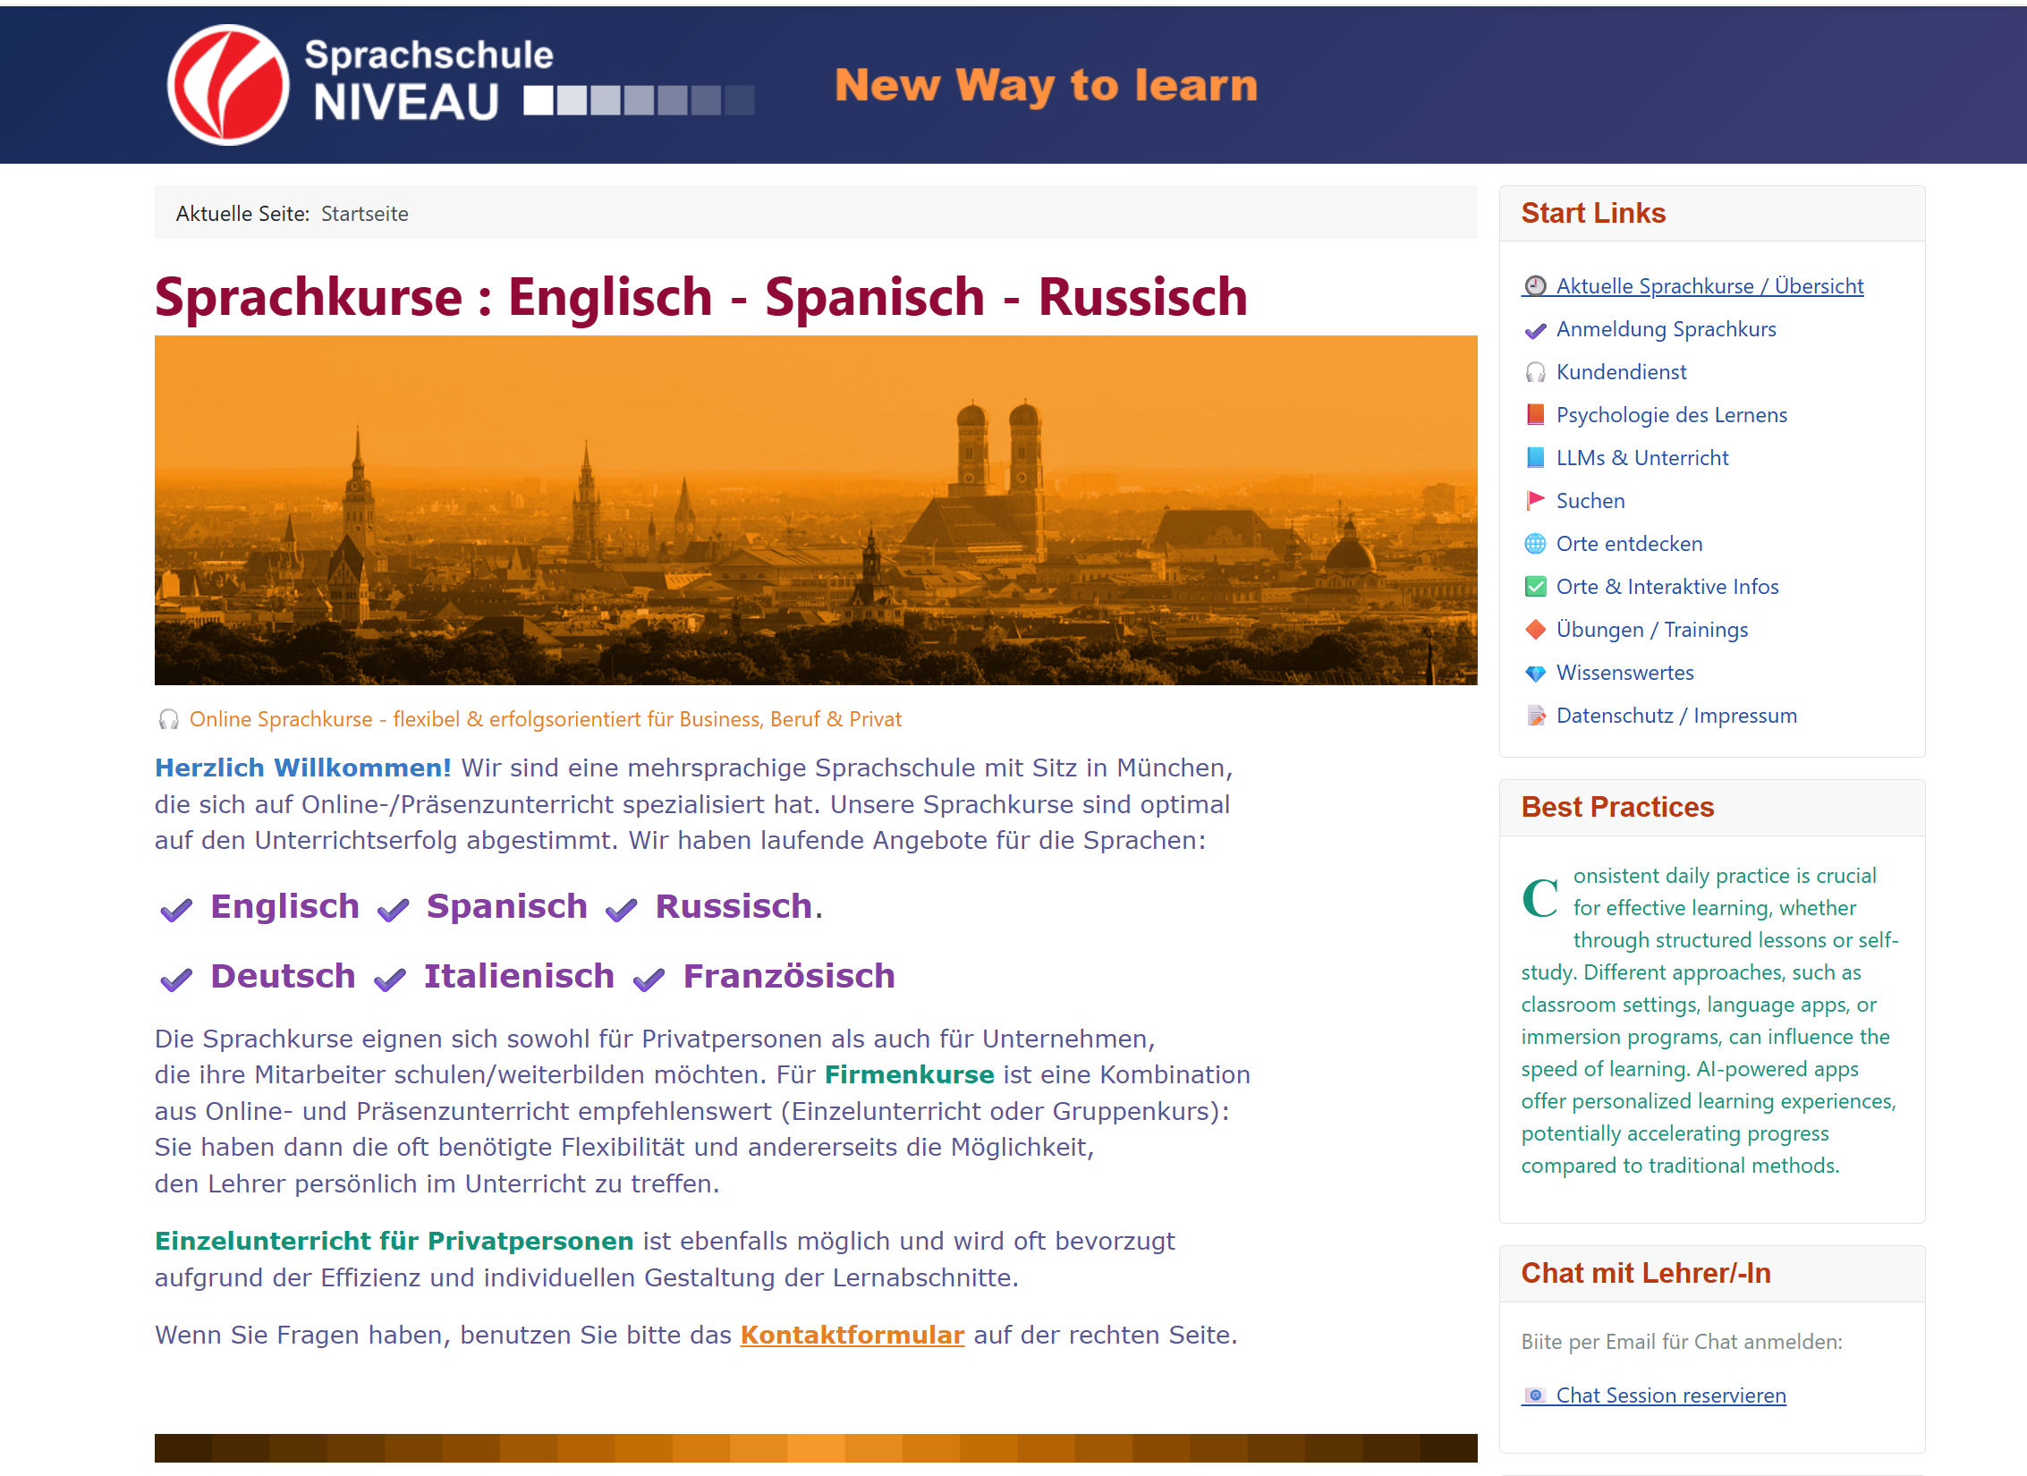Click the checkmark next to Anmeldung Sprachkurs
Viewport: 2027px width, 1476px height.
click(1535, 330)
